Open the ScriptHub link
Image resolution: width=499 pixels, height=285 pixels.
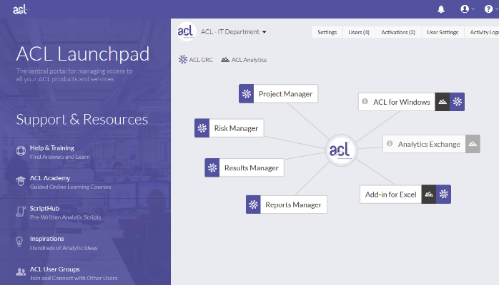(x=44, y=208)
